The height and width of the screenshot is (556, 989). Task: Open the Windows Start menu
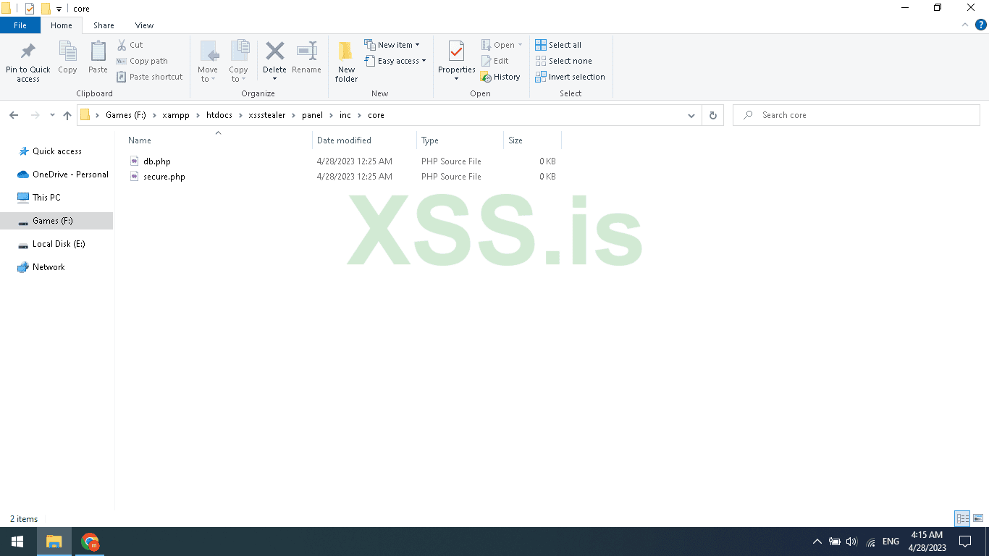[x=17, y=542]
